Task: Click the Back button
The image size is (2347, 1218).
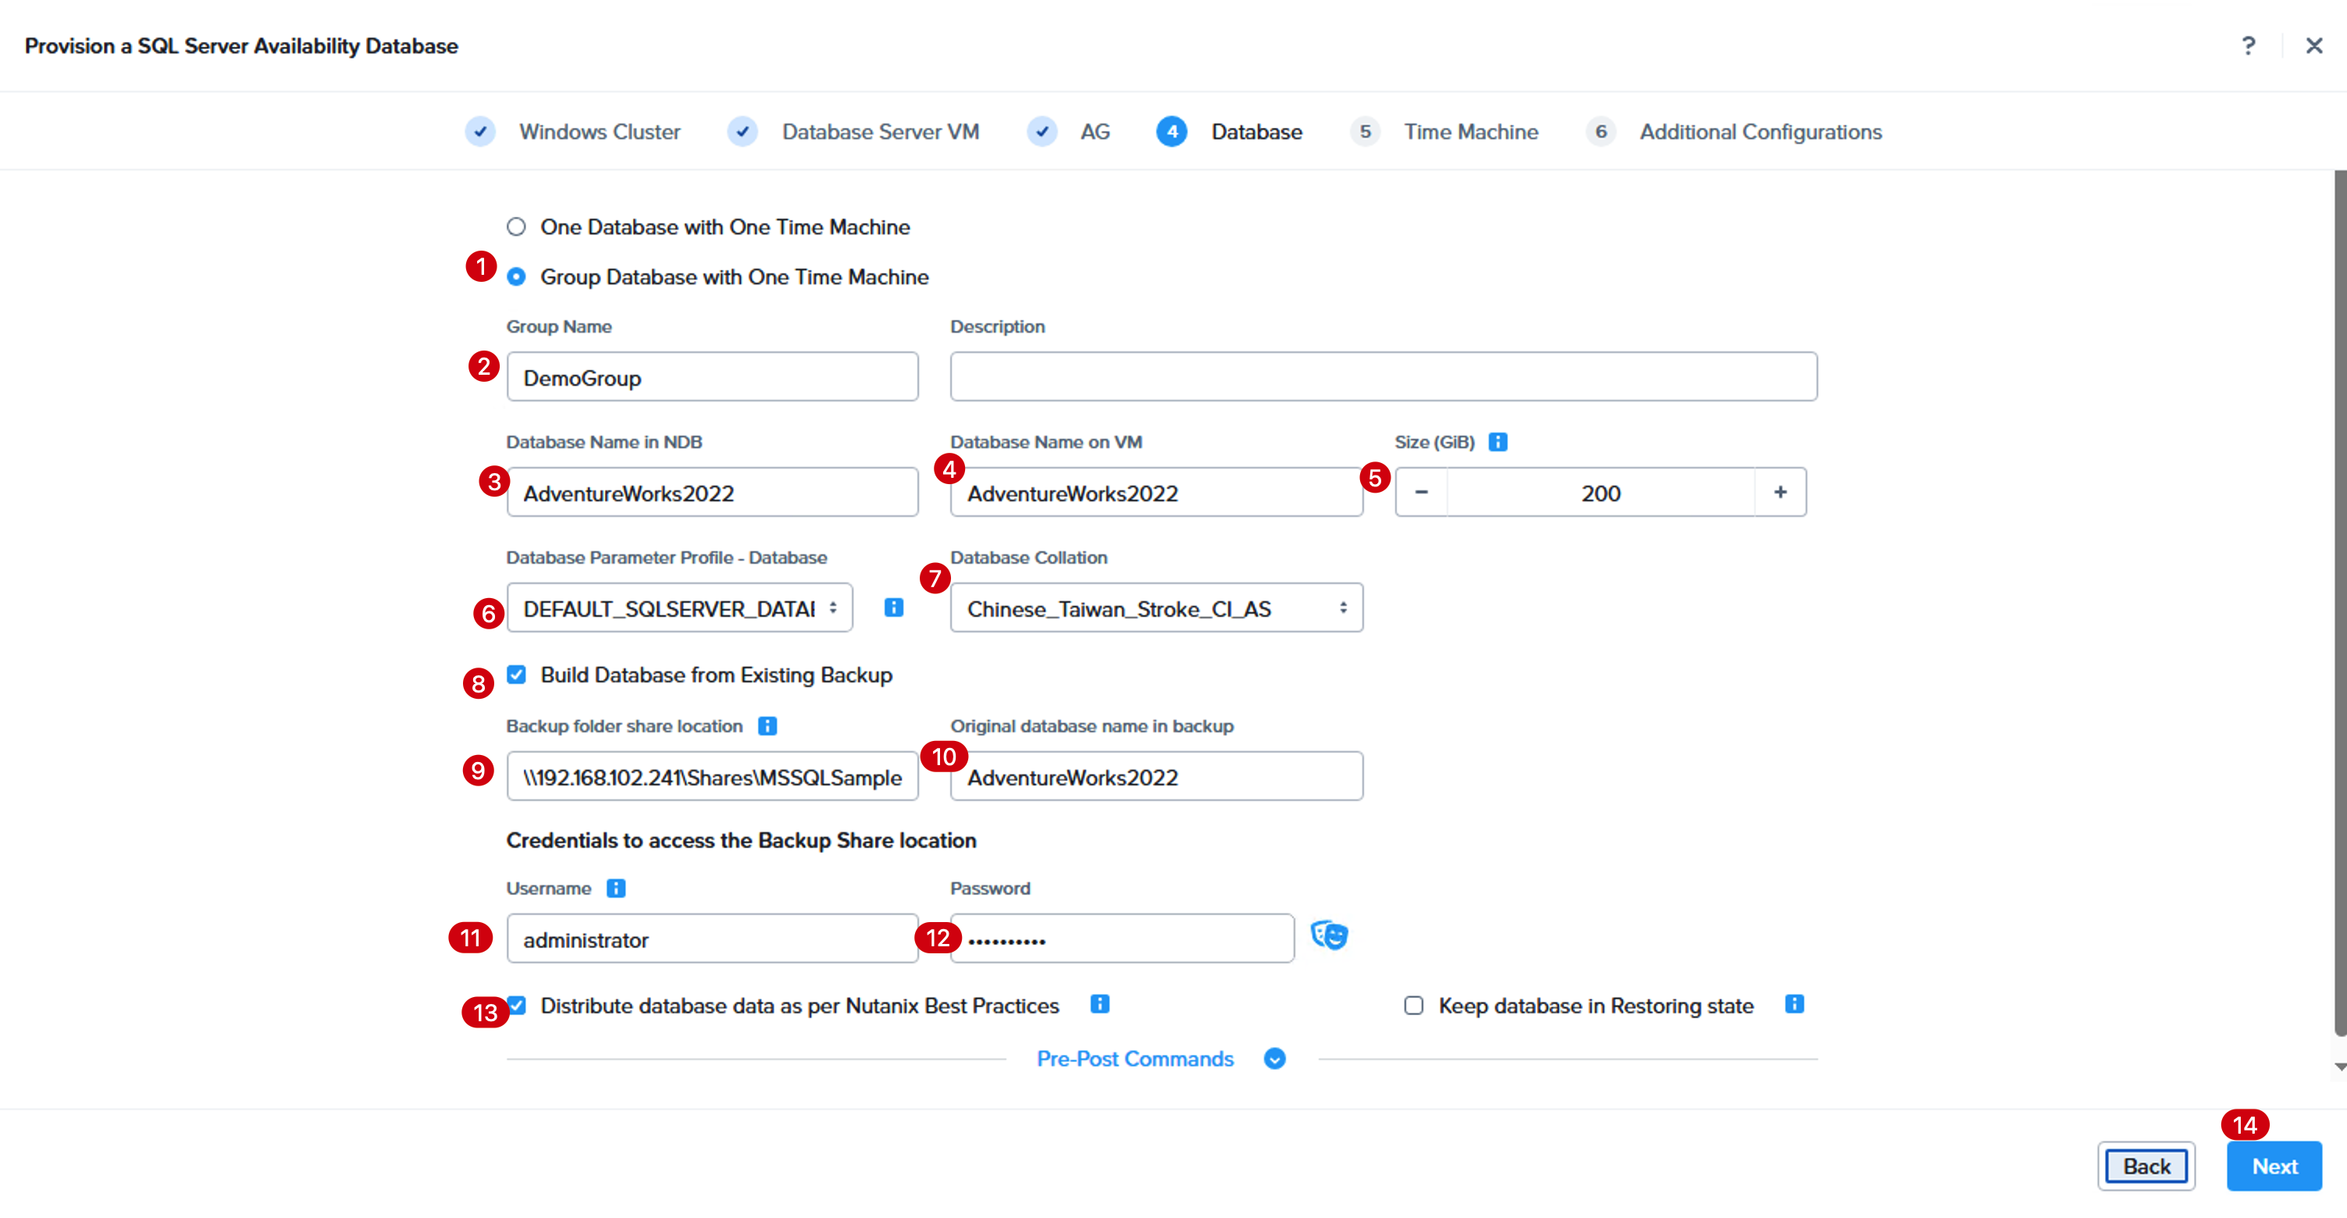Action: click(2146, 1166)
